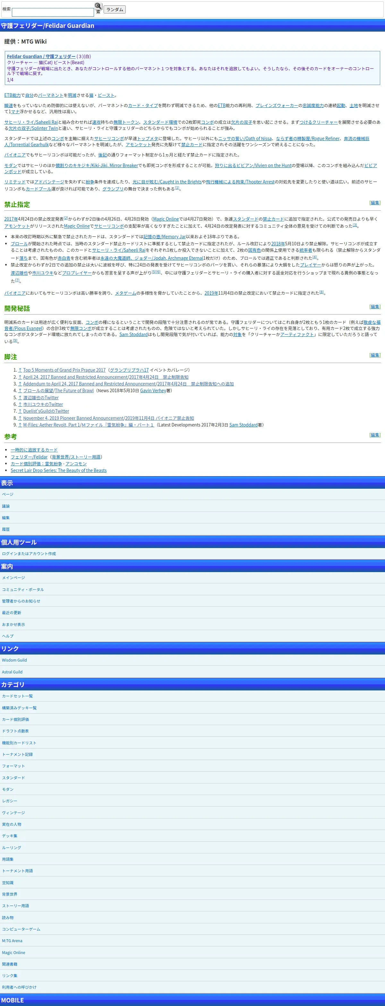Open スタンダード category
This screenshot has height=1006, width=385.
[13, 778]
